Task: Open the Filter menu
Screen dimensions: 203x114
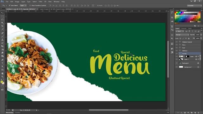Action: coord(40,2)
